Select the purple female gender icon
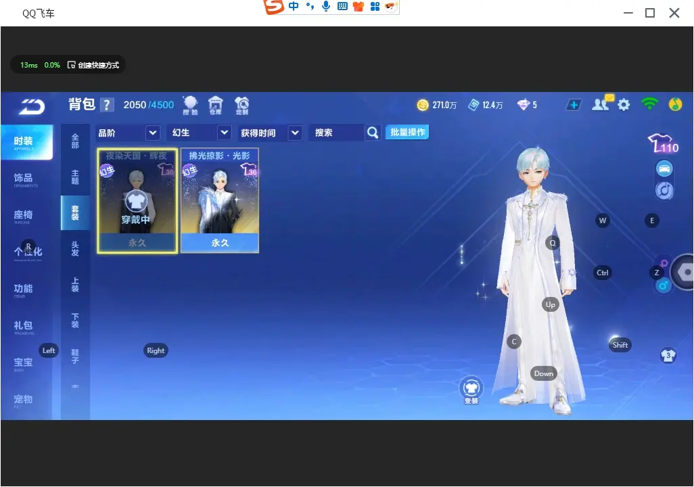The height and width of the screenshot is (487, 694). pos(664,263)
